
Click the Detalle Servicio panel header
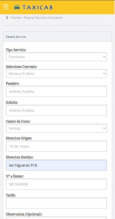click(x=57, y=37)
